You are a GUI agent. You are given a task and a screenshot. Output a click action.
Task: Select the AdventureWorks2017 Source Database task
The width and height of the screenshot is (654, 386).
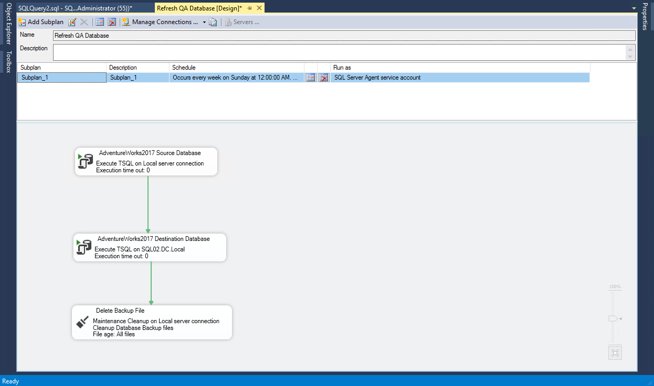point(146,161)
